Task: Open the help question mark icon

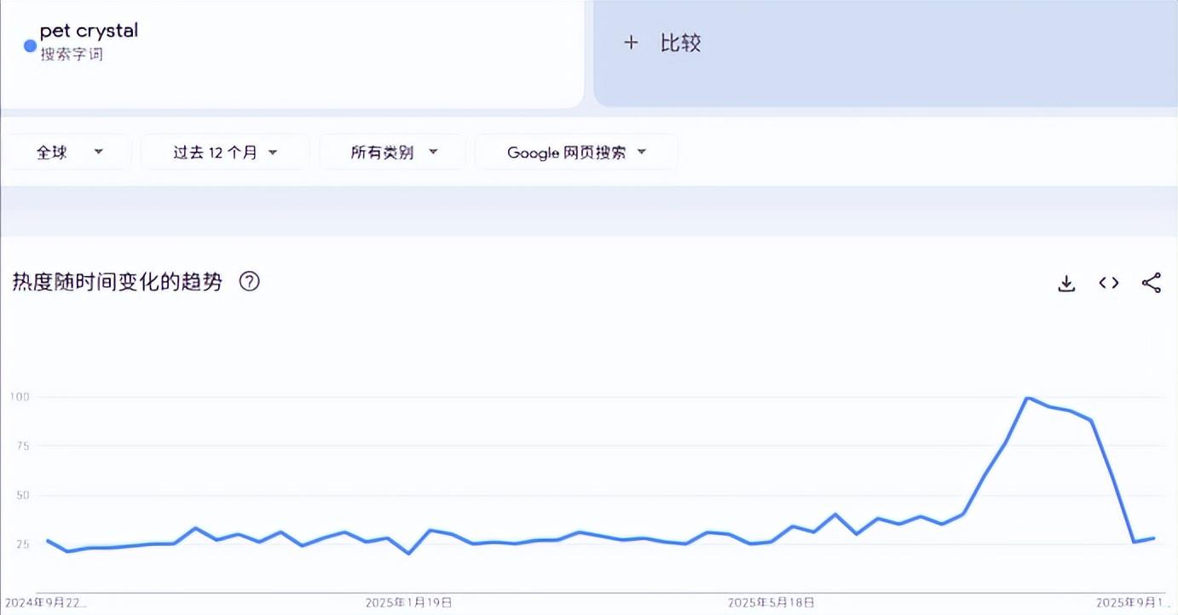Action: 249,282
